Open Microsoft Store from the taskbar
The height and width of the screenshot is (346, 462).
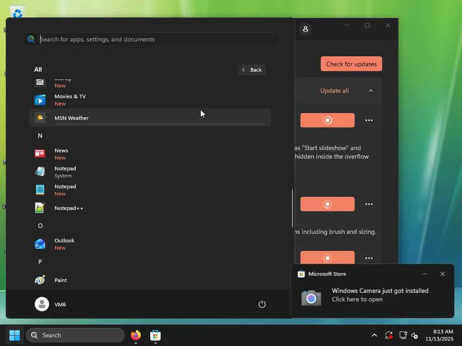[155, 335]
